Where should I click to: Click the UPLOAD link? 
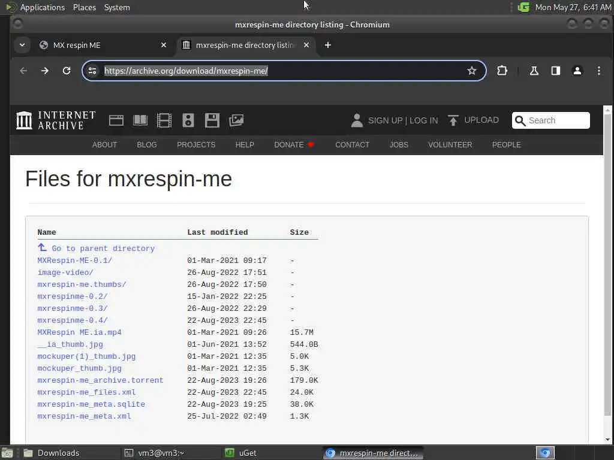click(x=481, y=120)
